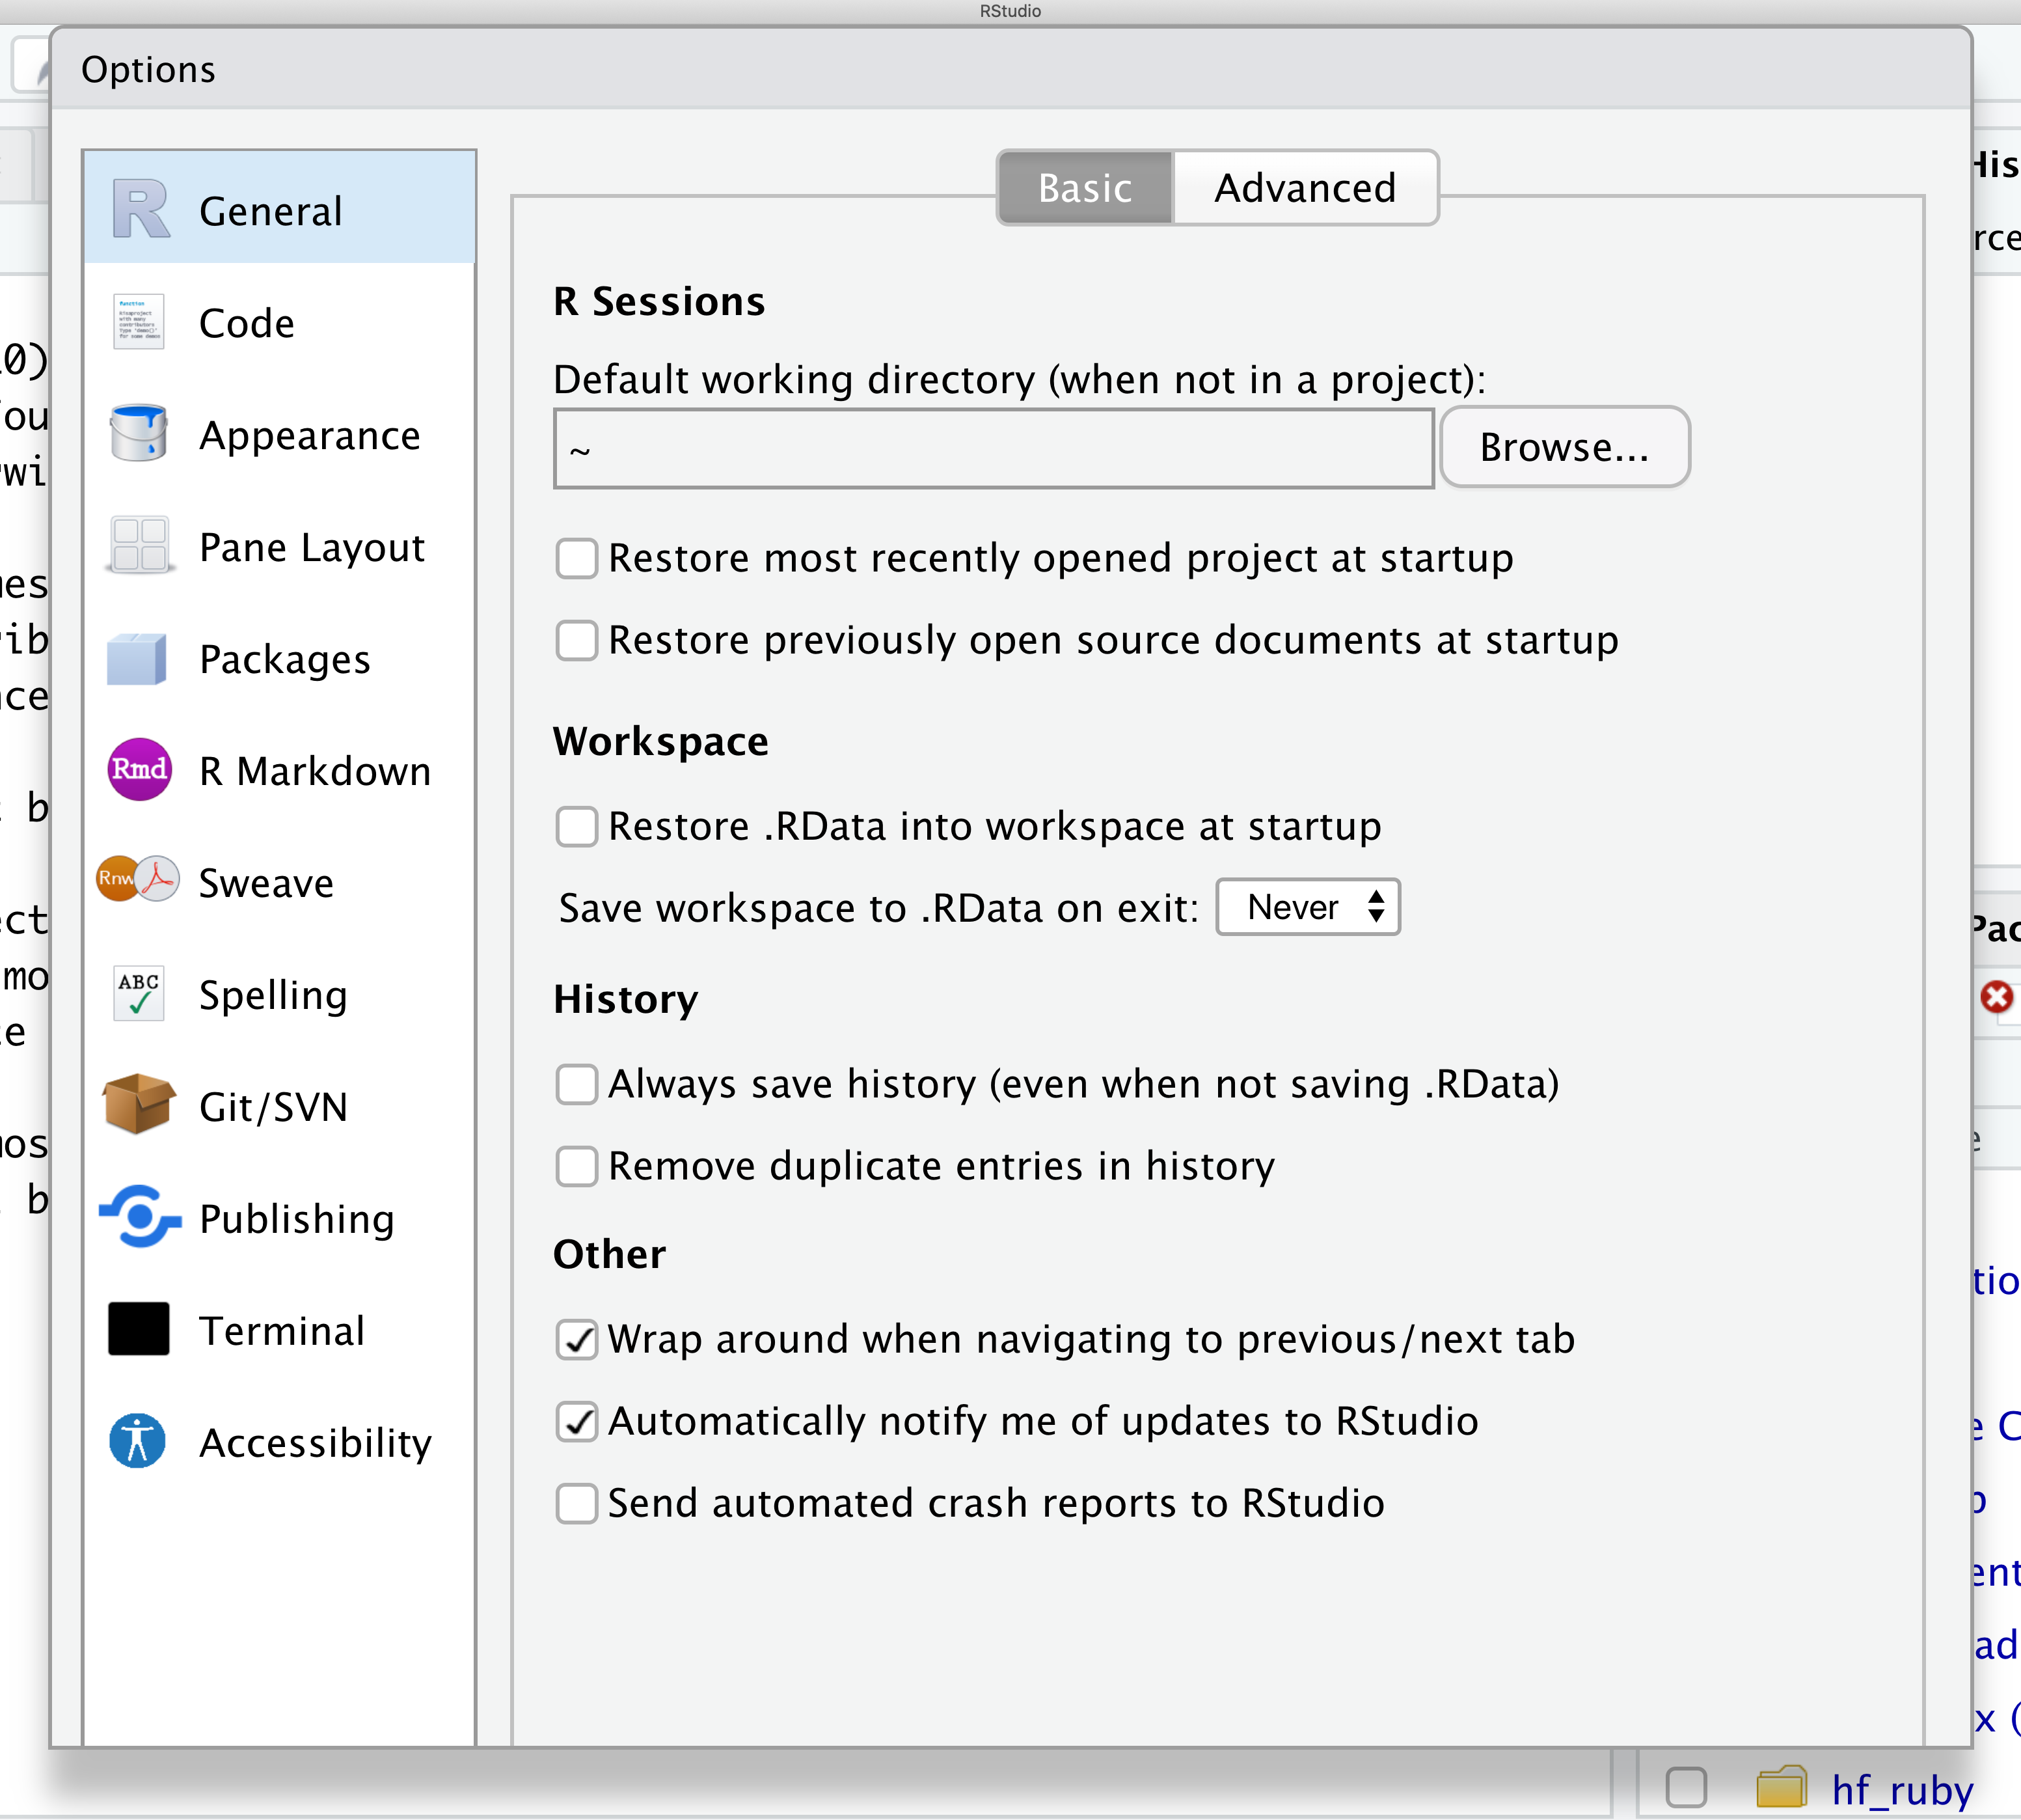Select the Basic tab

pos(1085,188)
